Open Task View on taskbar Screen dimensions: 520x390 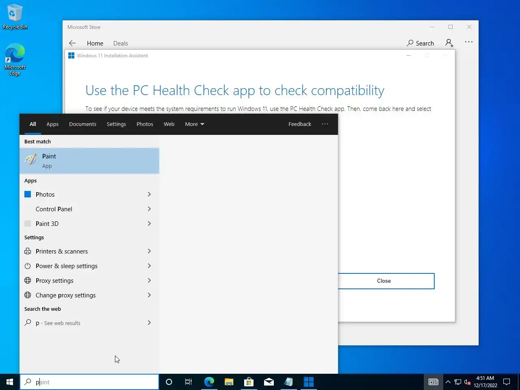point(188,382)
